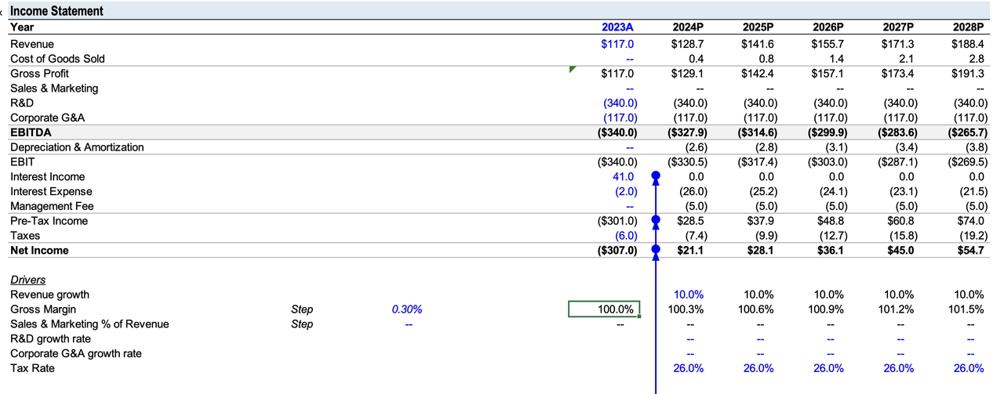The height and width of the screenshot is (394, 1004).
Task: Select the selected Gross Margin 100.0% cell
Action: pos(605,309)
